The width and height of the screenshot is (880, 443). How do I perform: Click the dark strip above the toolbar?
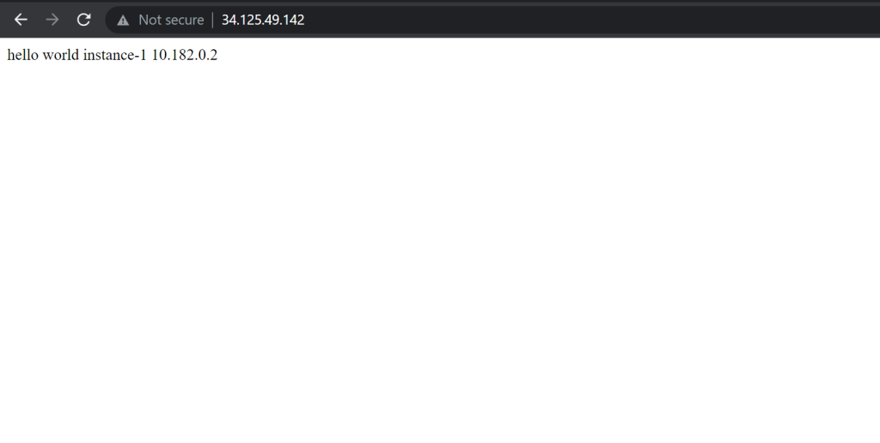440,3
